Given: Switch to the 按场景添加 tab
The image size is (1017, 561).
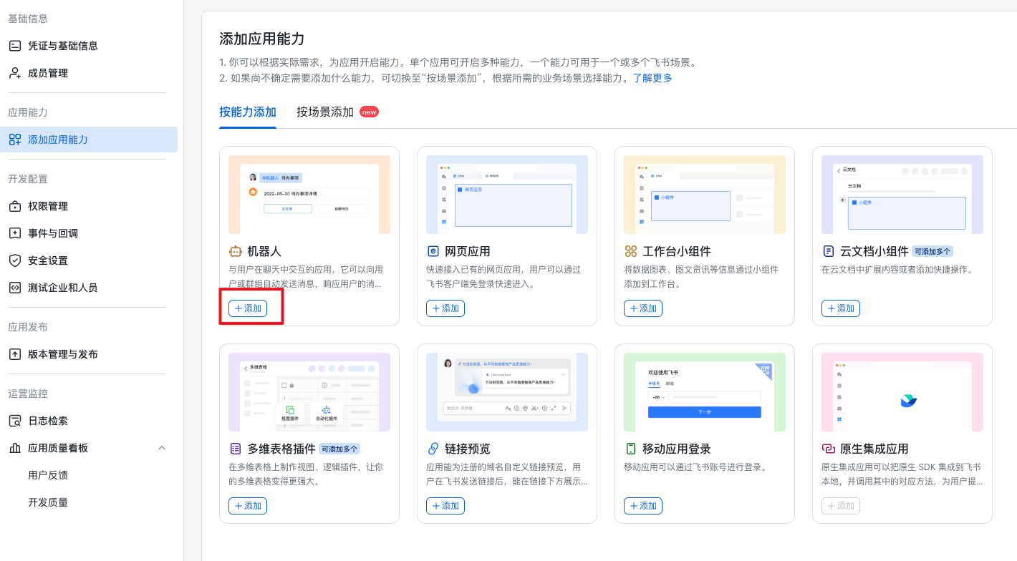Looking at the screenshot, I should [x=325, y=112].
